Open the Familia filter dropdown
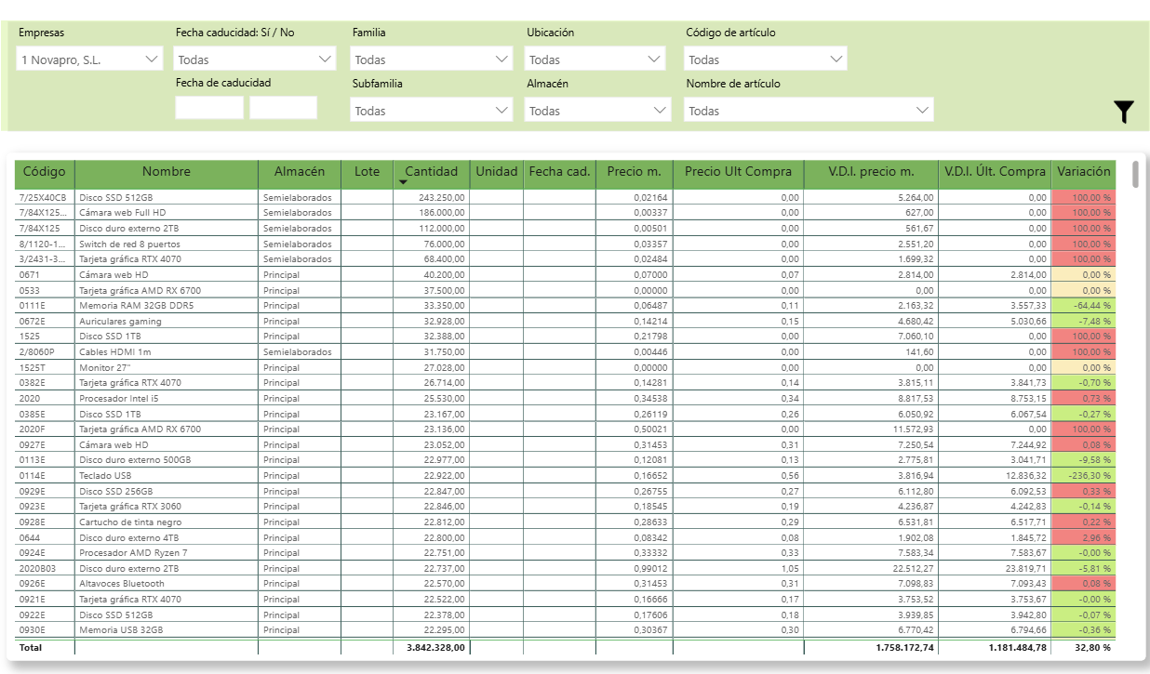This screenshot has width=1150, height=674. coord(432,59)
